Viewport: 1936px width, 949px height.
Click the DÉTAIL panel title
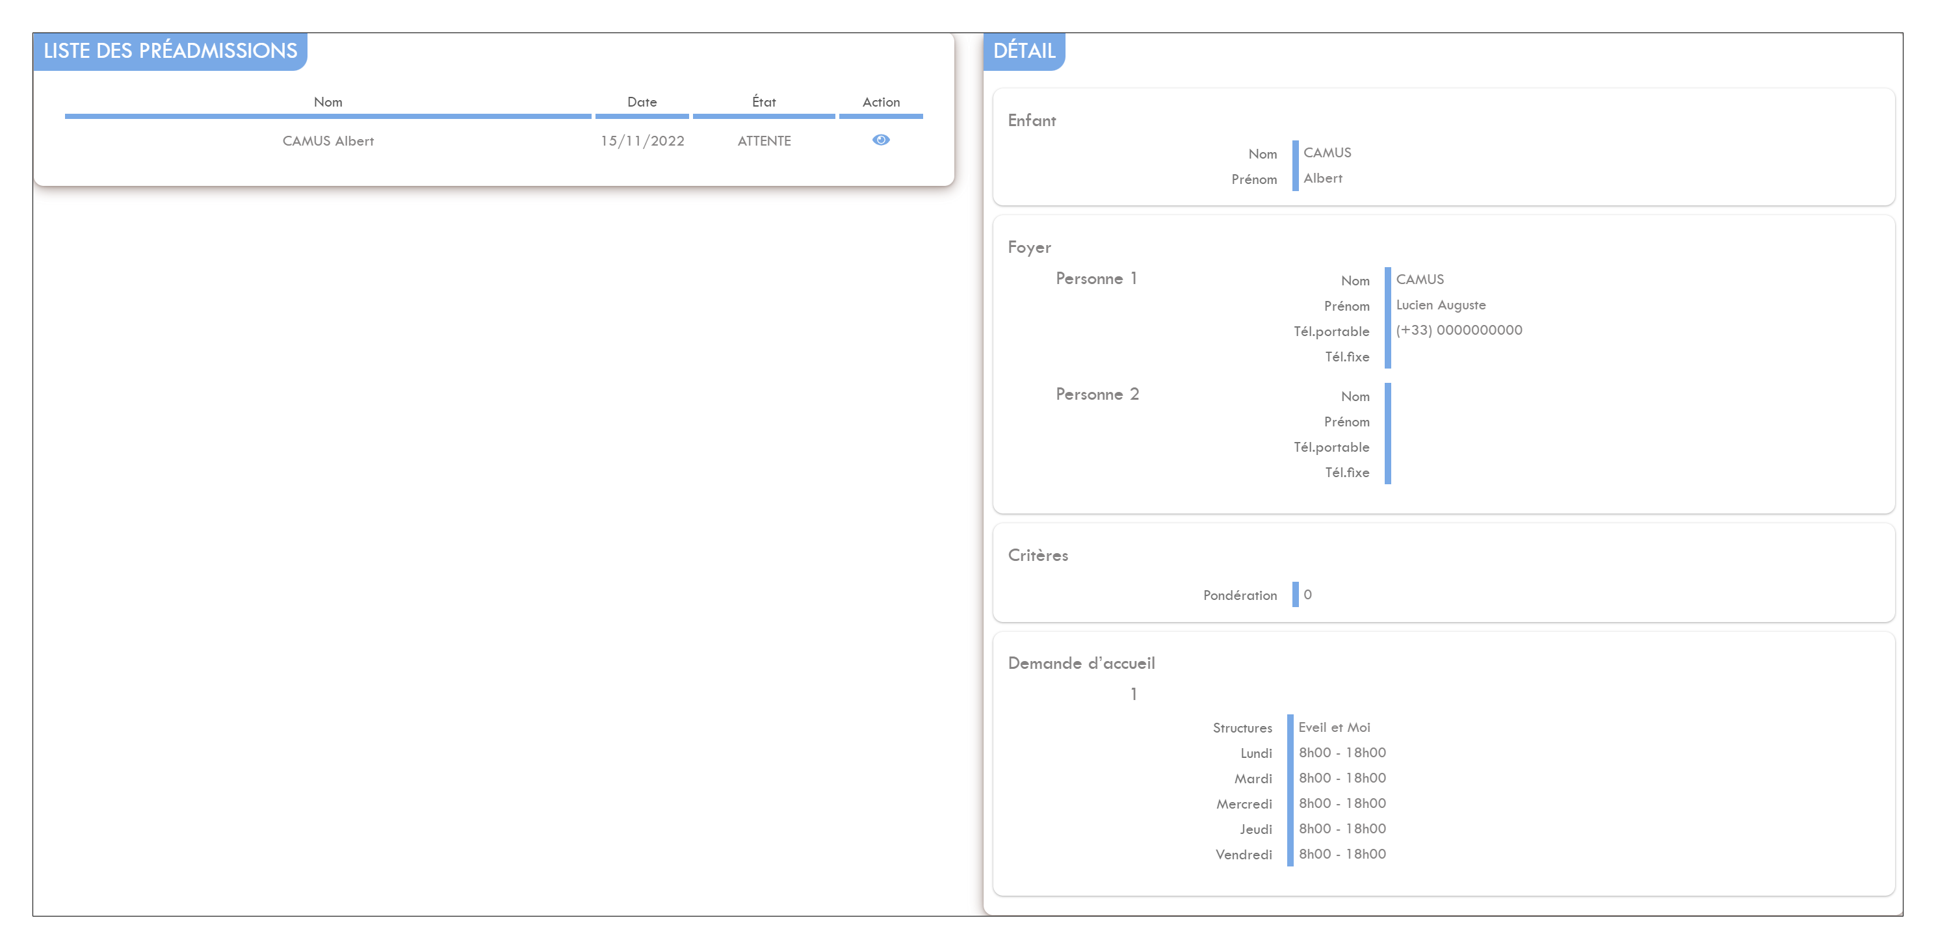coord(1024,50)
